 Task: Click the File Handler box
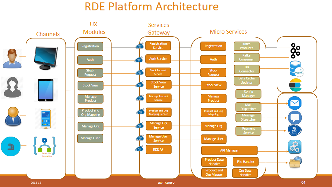[246, 162]
